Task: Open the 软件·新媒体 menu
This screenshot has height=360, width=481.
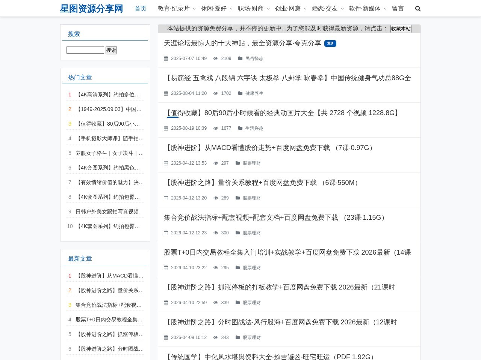Action: [x=365, y=9]
